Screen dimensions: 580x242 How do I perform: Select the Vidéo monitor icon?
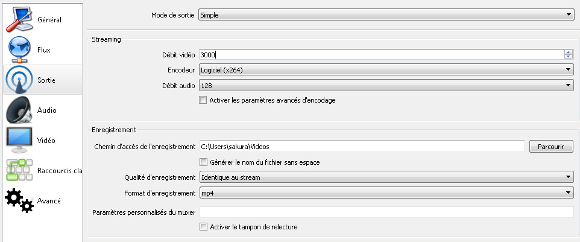click(20, 140)
